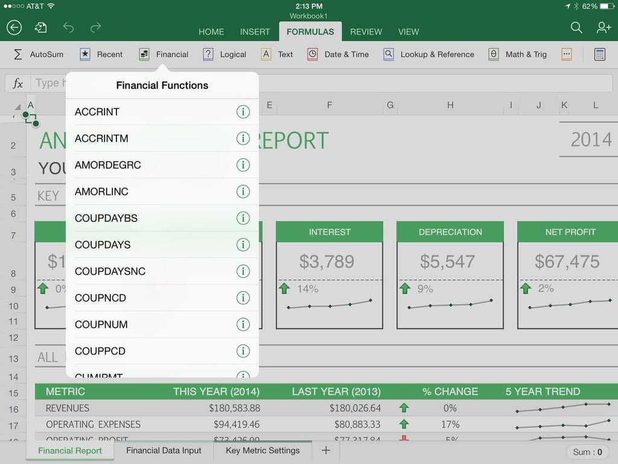Click the undo arrow icon
This screenshot has height=464, width=618.
[x=68, y=28]
